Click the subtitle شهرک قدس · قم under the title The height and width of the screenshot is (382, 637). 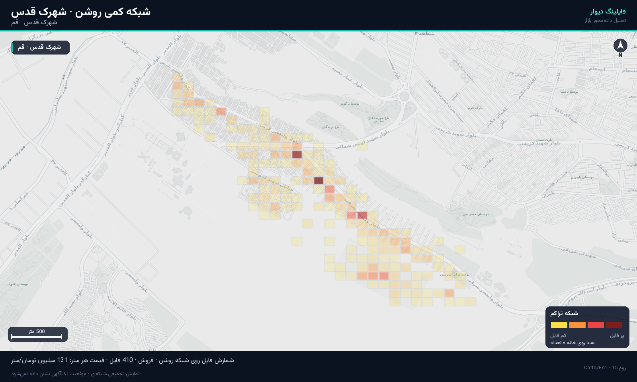tap(34, 22)
